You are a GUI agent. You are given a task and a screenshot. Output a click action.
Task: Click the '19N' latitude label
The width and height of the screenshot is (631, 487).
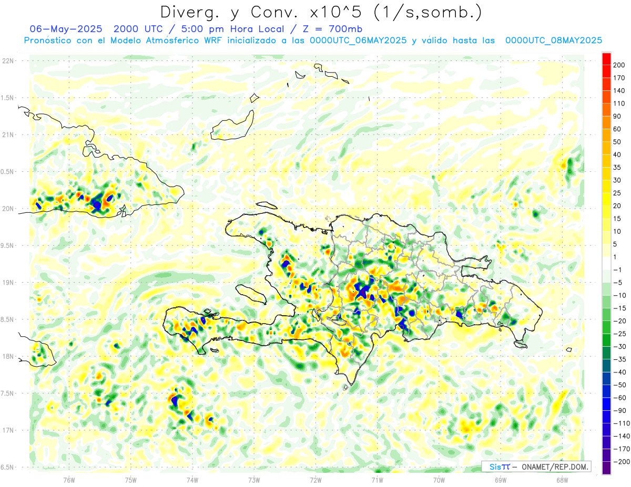(7, 283)
